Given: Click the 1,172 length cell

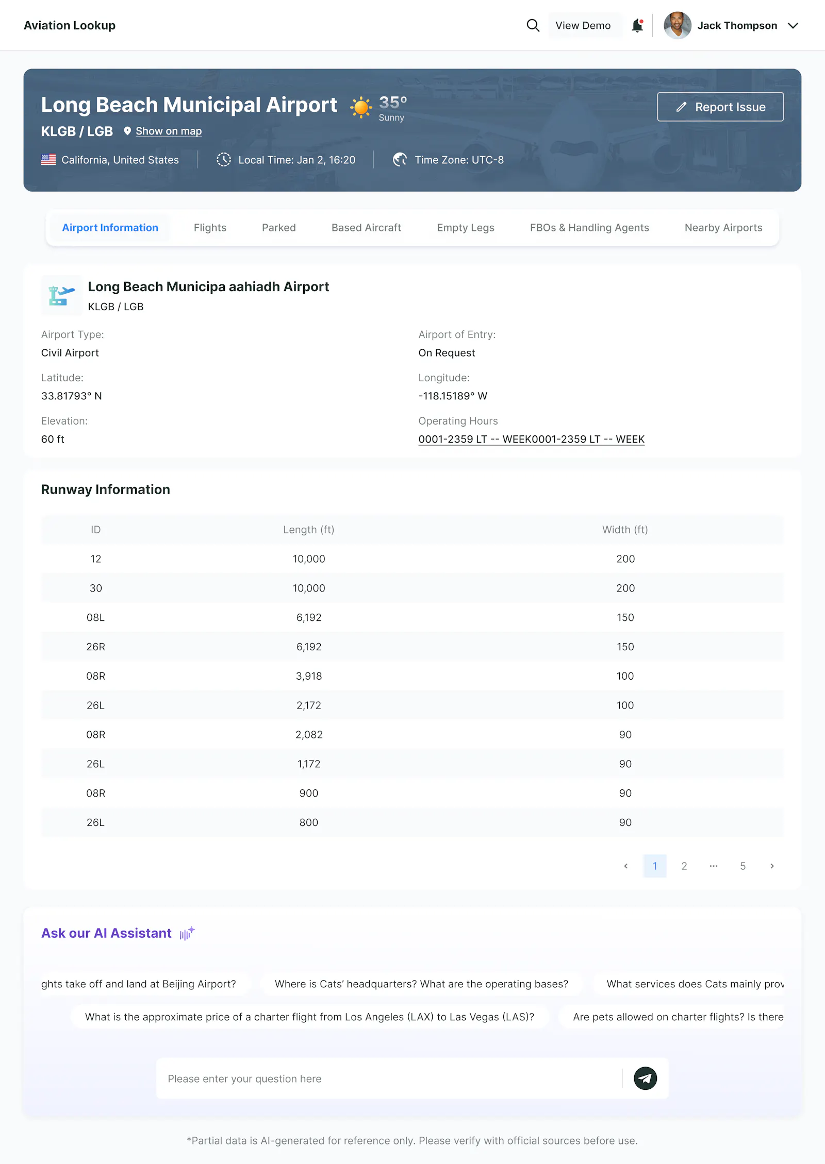Looking at the screenshot, I should click(308, 764).
